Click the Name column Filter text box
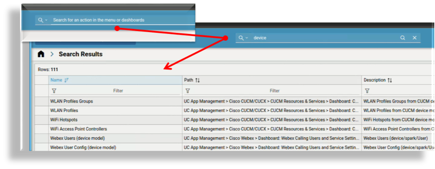This screenshot has width=435, height=169. tap(118, 91)
